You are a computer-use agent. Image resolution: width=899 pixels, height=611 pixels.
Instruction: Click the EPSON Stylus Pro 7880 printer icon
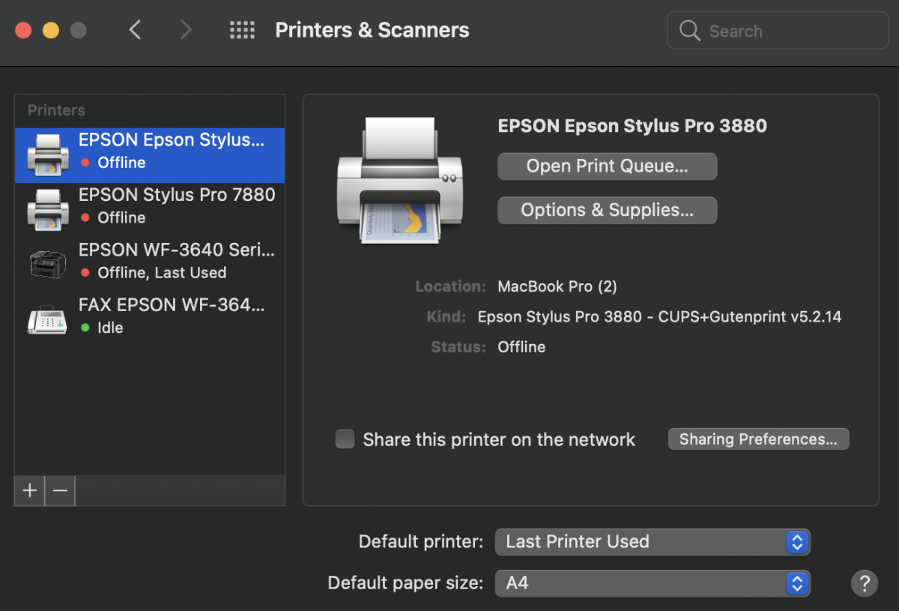click(x=48, y=209)
